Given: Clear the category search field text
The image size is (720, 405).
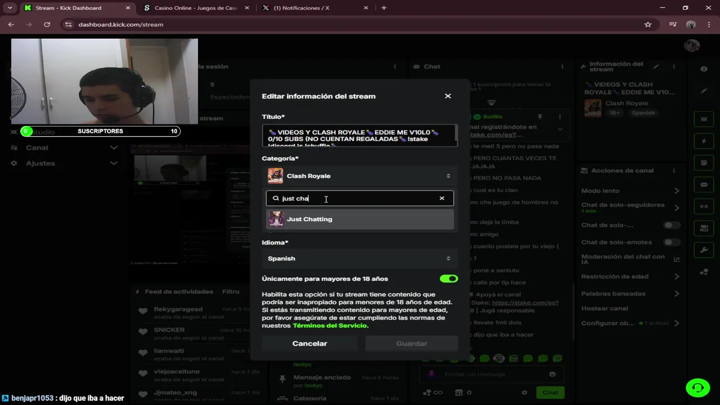Looking at the screenshot, I should (x=442, y=198).
